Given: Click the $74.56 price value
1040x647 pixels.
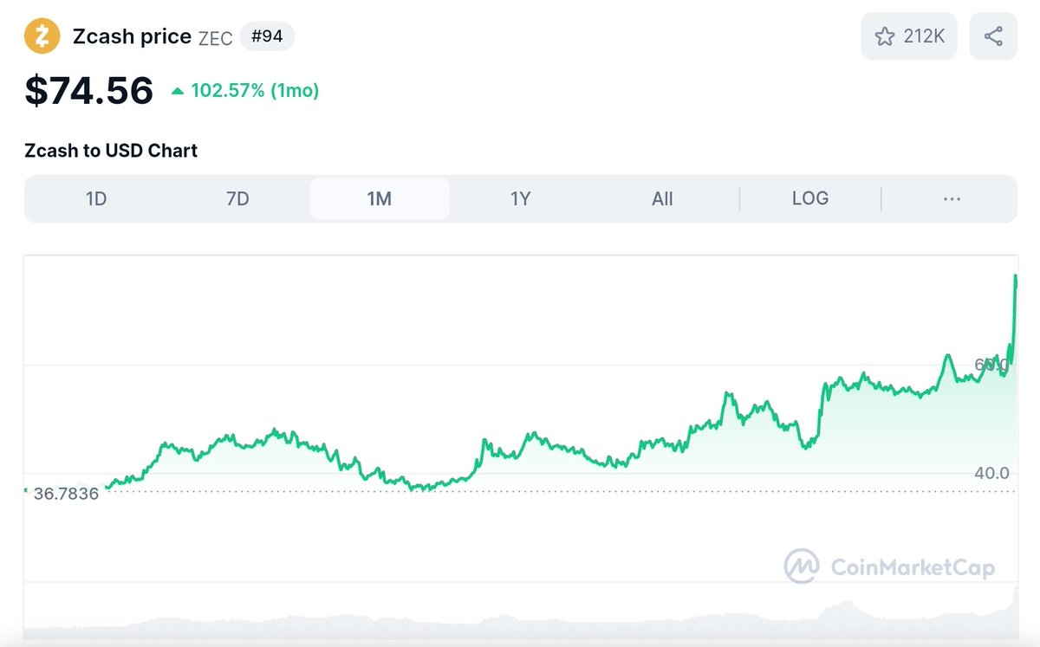Looking at the screenshot, I should point(89,90).
